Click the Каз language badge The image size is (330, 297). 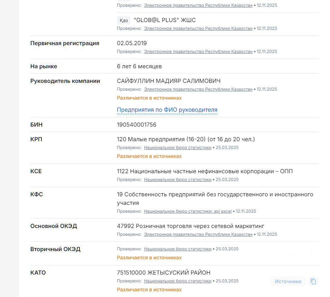click(x=124, y=20)
